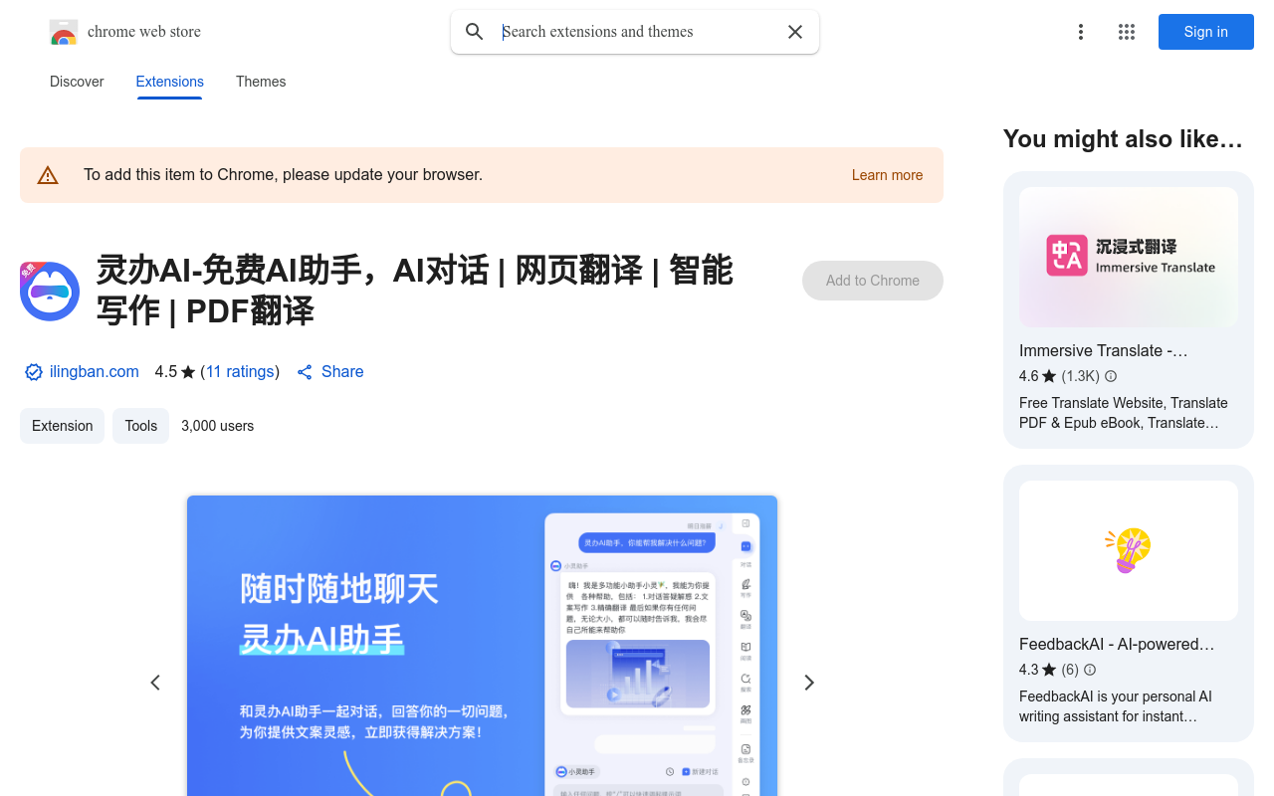Click FeedbackAI description text
Screen dimensions: 1274x796
(1116, 706)
